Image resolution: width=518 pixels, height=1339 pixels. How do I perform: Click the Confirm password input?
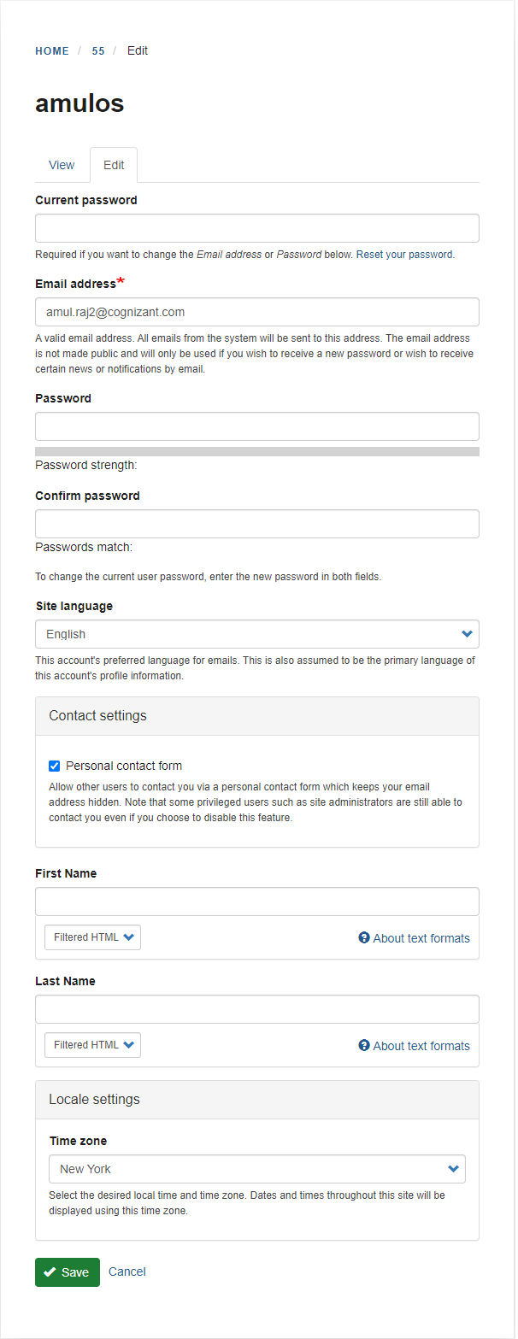coord(256,524)
